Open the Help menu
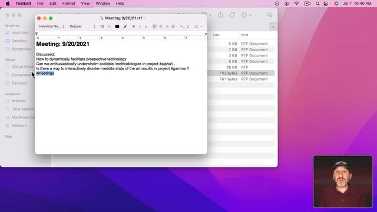 120,4
